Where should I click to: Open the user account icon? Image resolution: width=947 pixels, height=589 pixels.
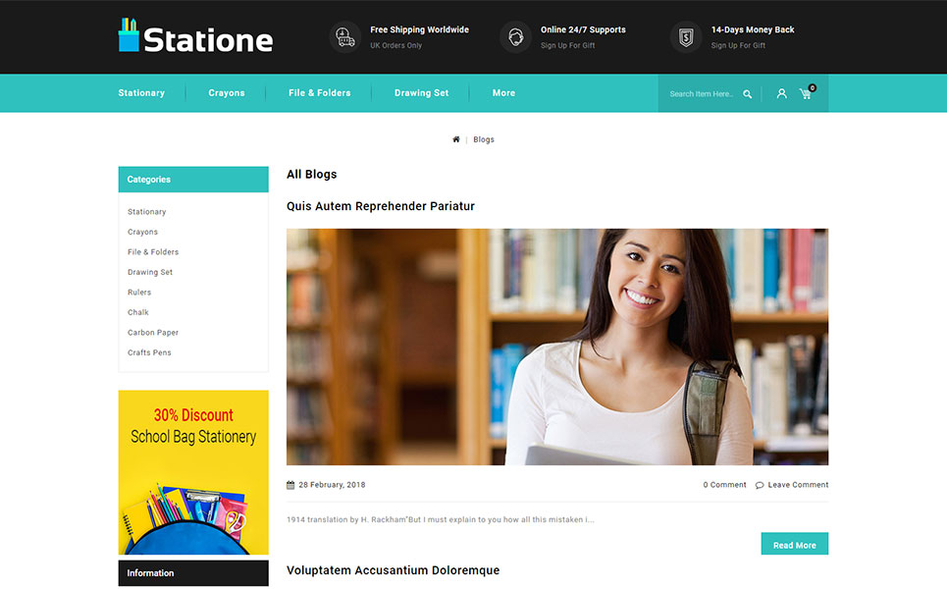click(x=781, y=93)
